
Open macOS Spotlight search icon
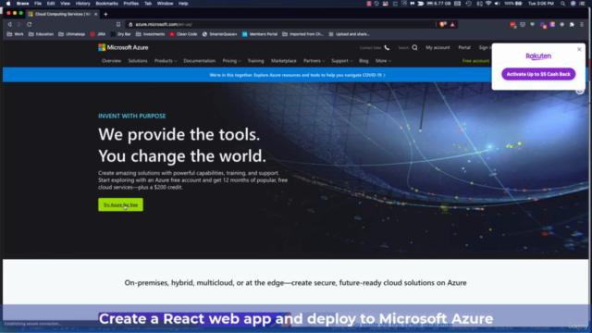563,4
